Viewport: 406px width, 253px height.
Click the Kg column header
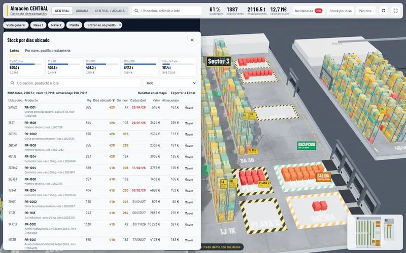(89, 100)
